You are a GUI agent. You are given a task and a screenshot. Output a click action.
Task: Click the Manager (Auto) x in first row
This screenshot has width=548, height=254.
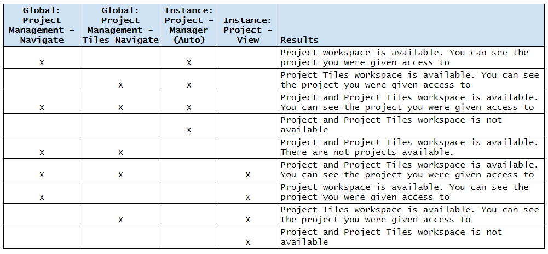[x=189, y=62]
